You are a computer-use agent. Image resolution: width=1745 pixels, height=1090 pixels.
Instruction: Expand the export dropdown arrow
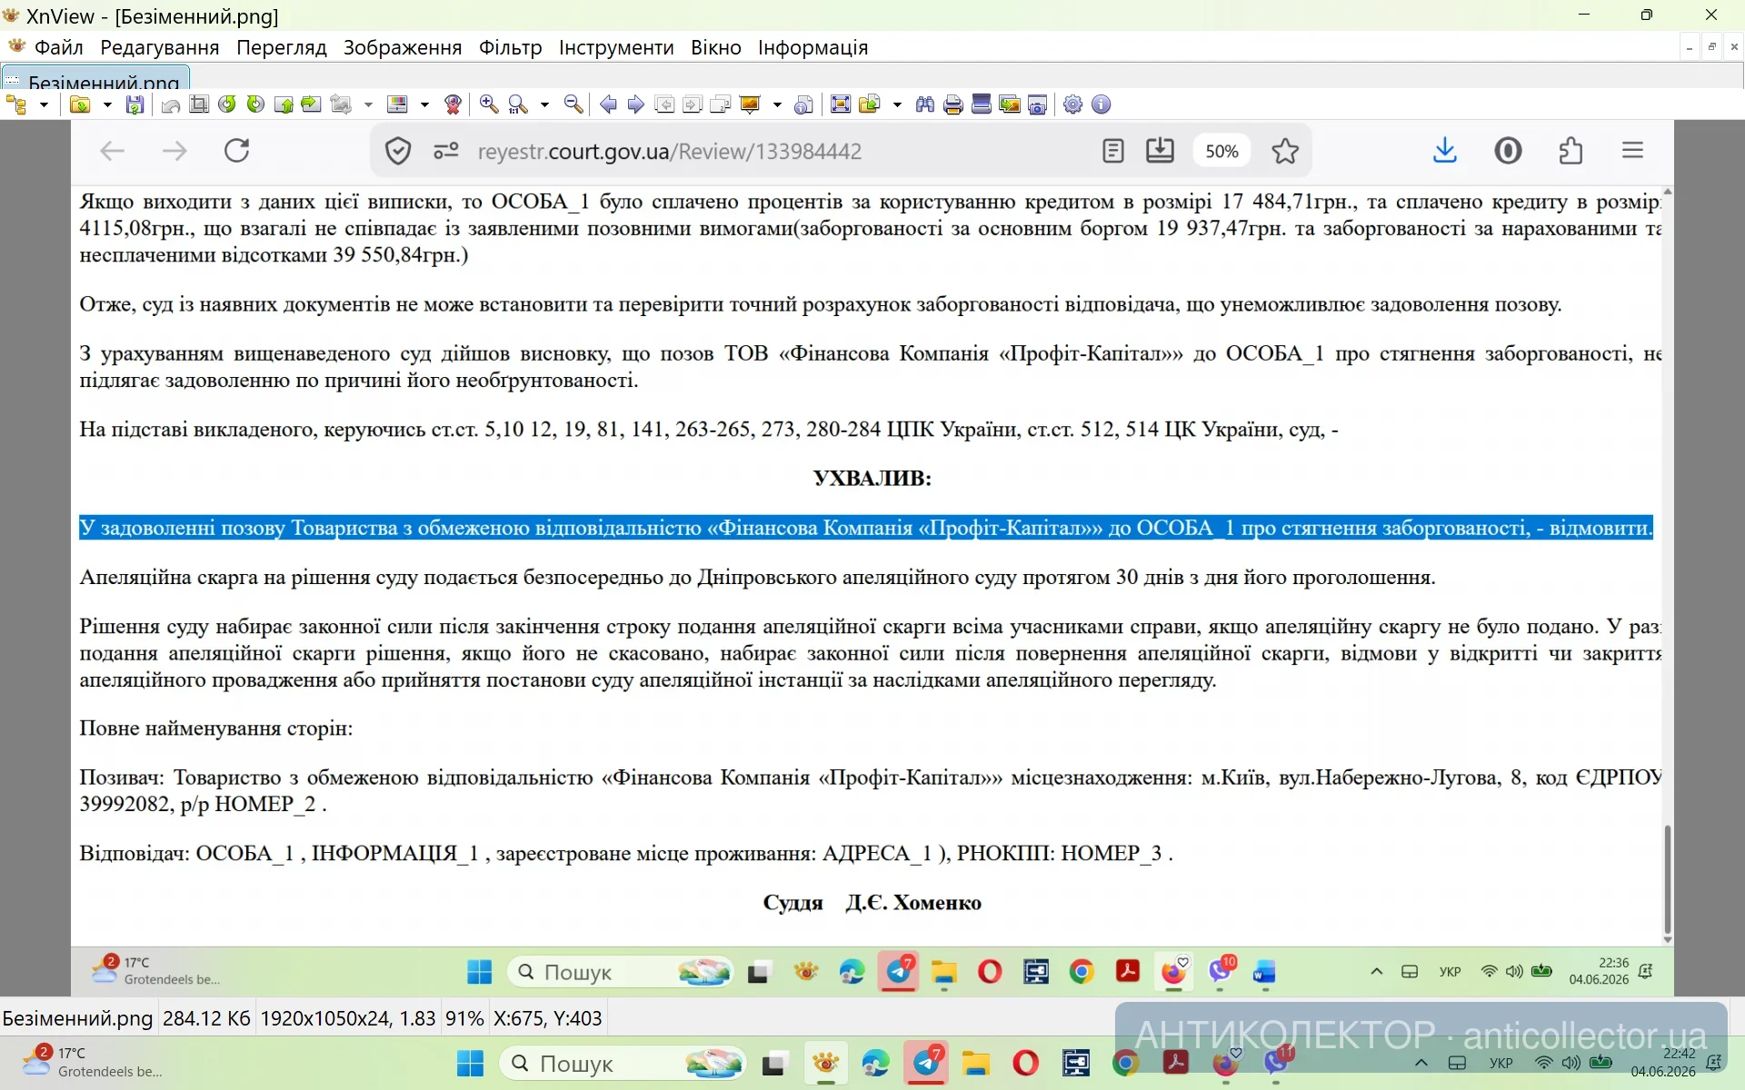(x=897, y=104)
